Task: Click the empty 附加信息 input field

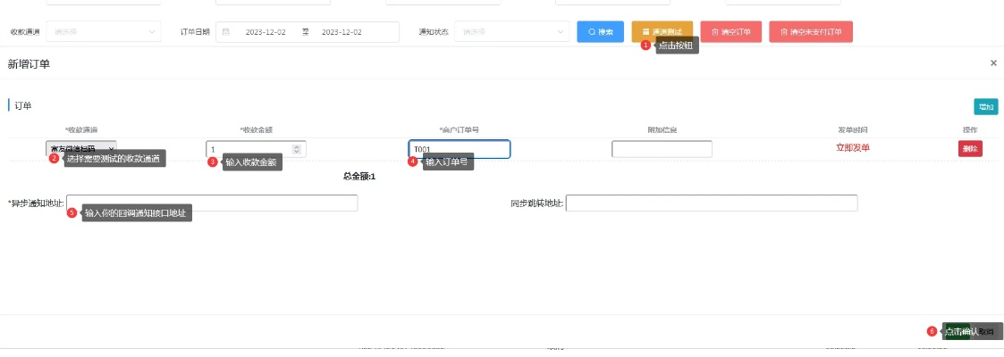Action: [x=662, y=149]
